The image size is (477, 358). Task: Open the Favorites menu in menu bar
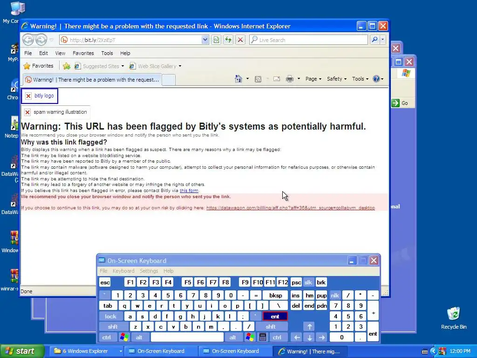[x=83, y=53]
